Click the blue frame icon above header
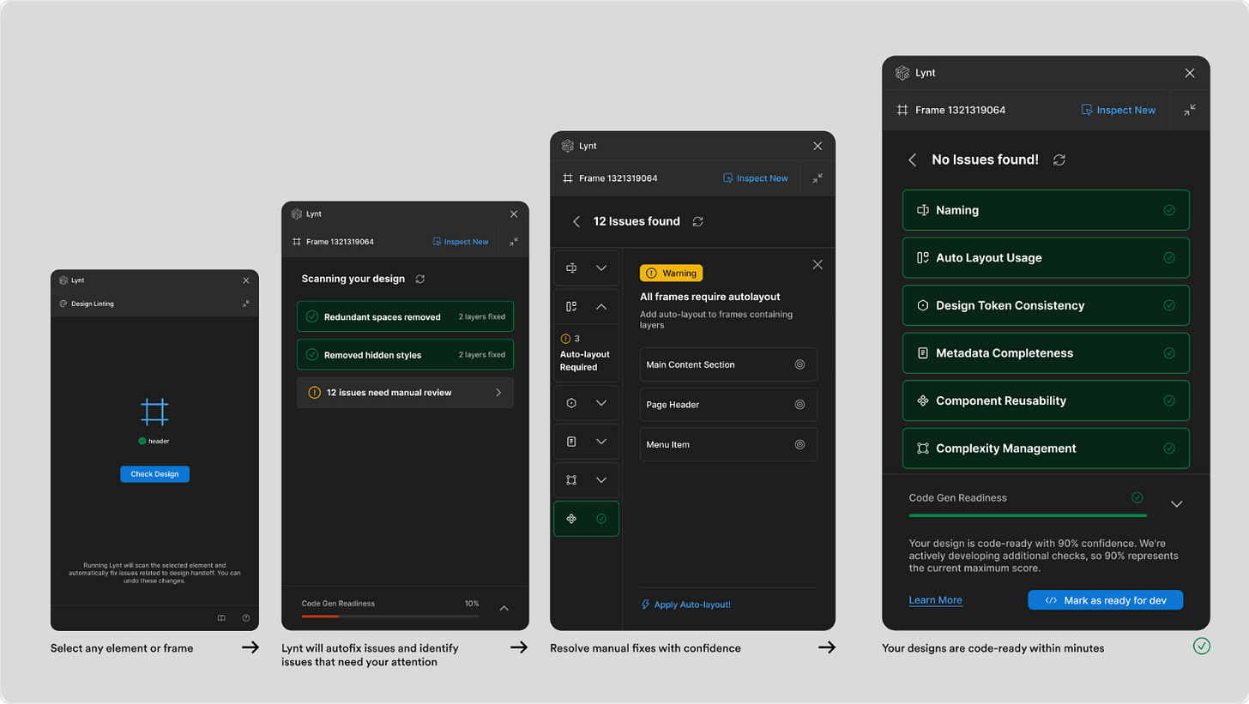This screenshot has height=704, width=1249. click(x=154, y=412)
